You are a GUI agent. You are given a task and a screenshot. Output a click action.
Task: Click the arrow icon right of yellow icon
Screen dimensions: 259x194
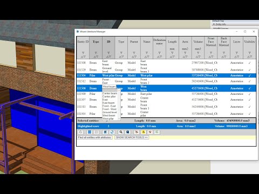pyautogui.click(x=150, y=132)
